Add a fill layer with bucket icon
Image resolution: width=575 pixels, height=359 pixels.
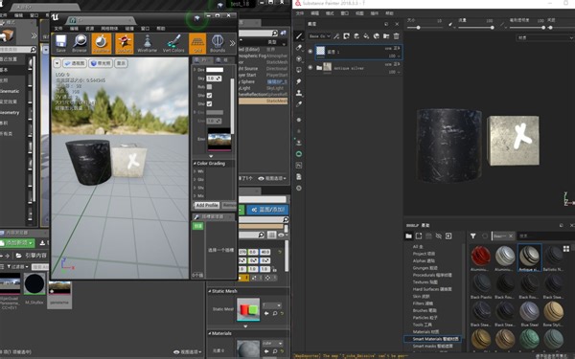366,36
